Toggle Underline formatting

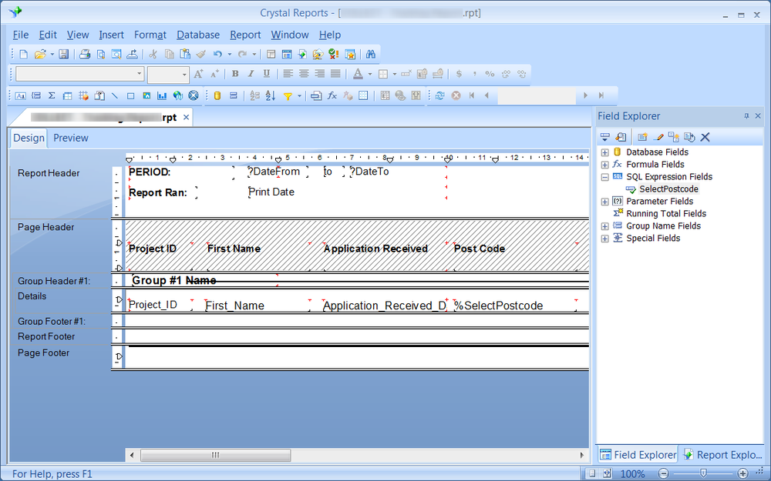(267, 74)
